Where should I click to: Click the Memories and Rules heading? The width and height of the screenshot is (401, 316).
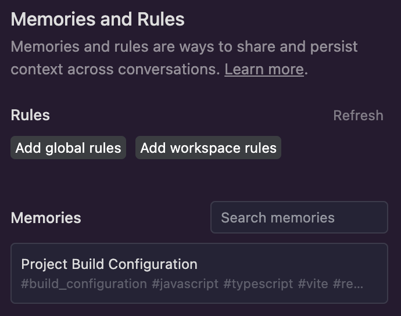pyautogui.click(x=98, y=20)
